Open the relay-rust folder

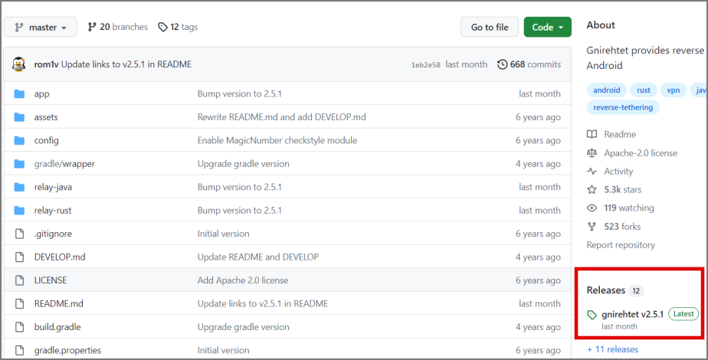click(x=53, y=210)
